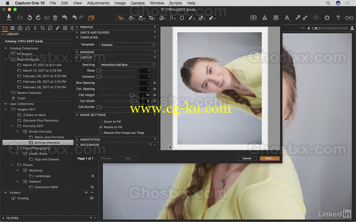Open the Local Adjustments brush tool tab
This screenshot has width=356, height=222.
(57, 28)
